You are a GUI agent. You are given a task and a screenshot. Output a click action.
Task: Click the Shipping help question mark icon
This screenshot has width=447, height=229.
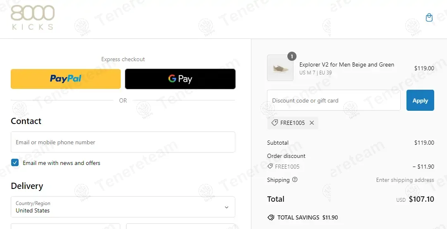[295, 180]
